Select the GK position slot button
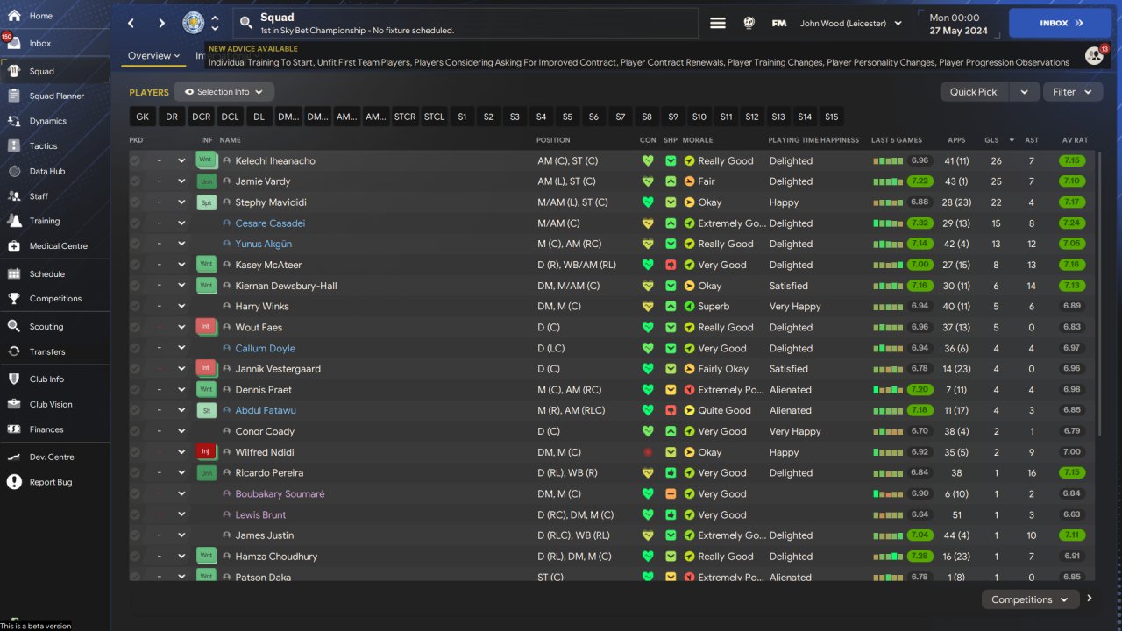This screenshot has width=1122, height=631. 143,117
